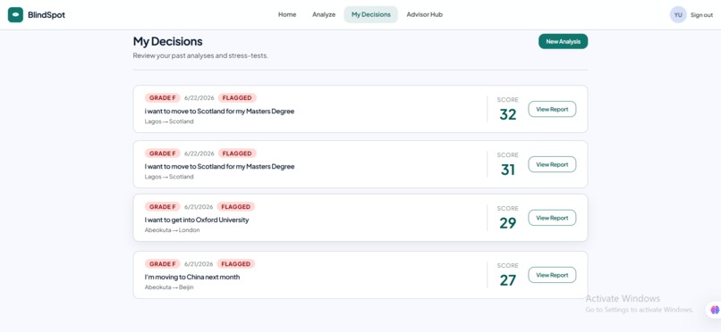Click 'Abeokuta → London' route text
The image size is (721, 332).
click(x=173, y=230)
